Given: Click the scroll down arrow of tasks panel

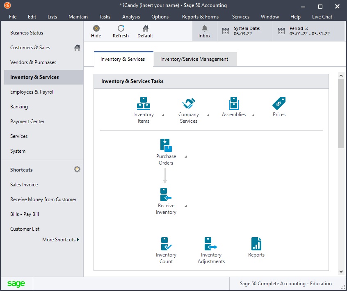Looking at the screenshot, I should 341,272.
